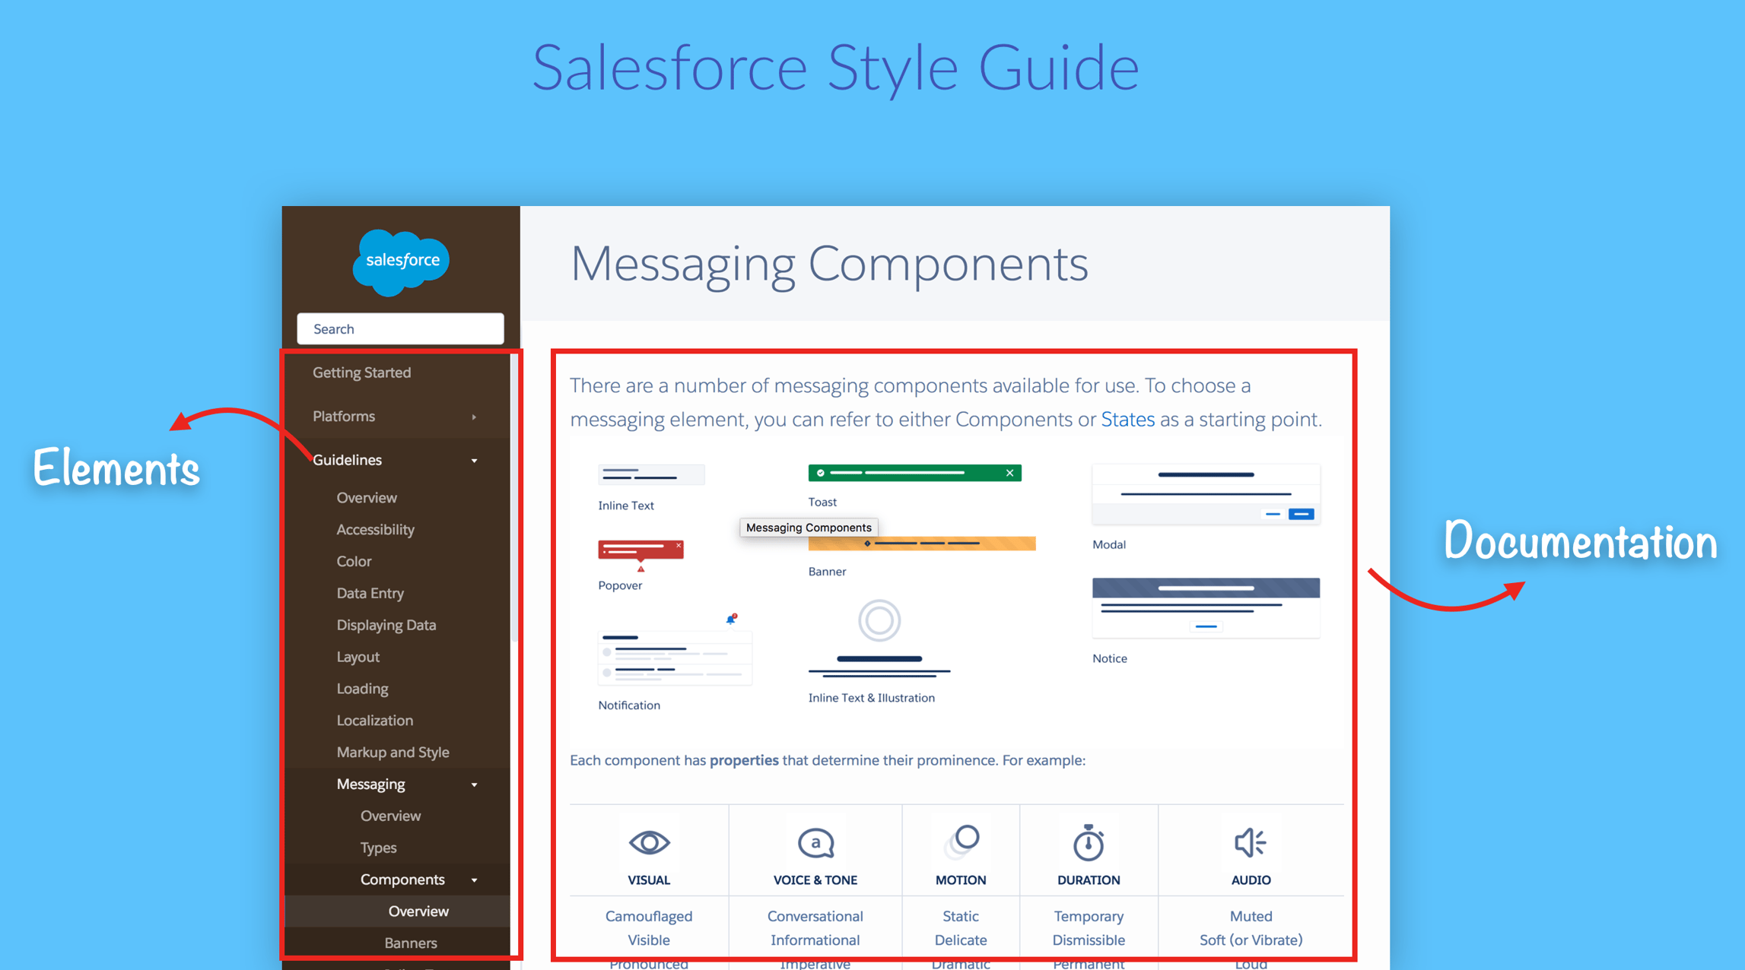This screenshot has width=1745, height=970.
Task: Click the Voice & Tone speech bubble icon
Action: point(815,843)
